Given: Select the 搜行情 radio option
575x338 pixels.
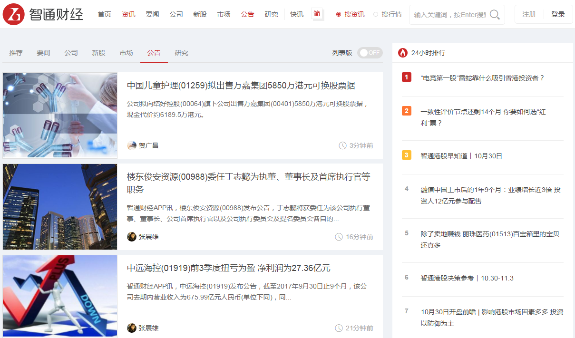Looking at the screenshot, I should click(x=376, y=14).
